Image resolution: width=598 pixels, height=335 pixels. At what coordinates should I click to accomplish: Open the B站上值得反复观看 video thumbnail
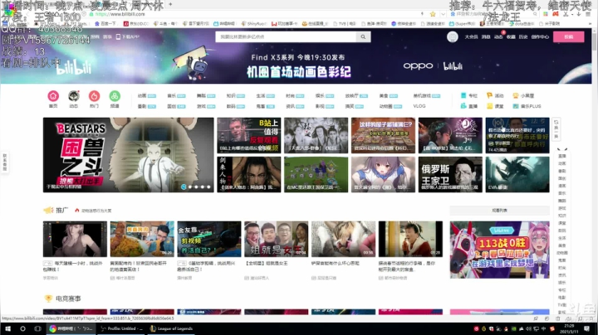tap(248, 135)
